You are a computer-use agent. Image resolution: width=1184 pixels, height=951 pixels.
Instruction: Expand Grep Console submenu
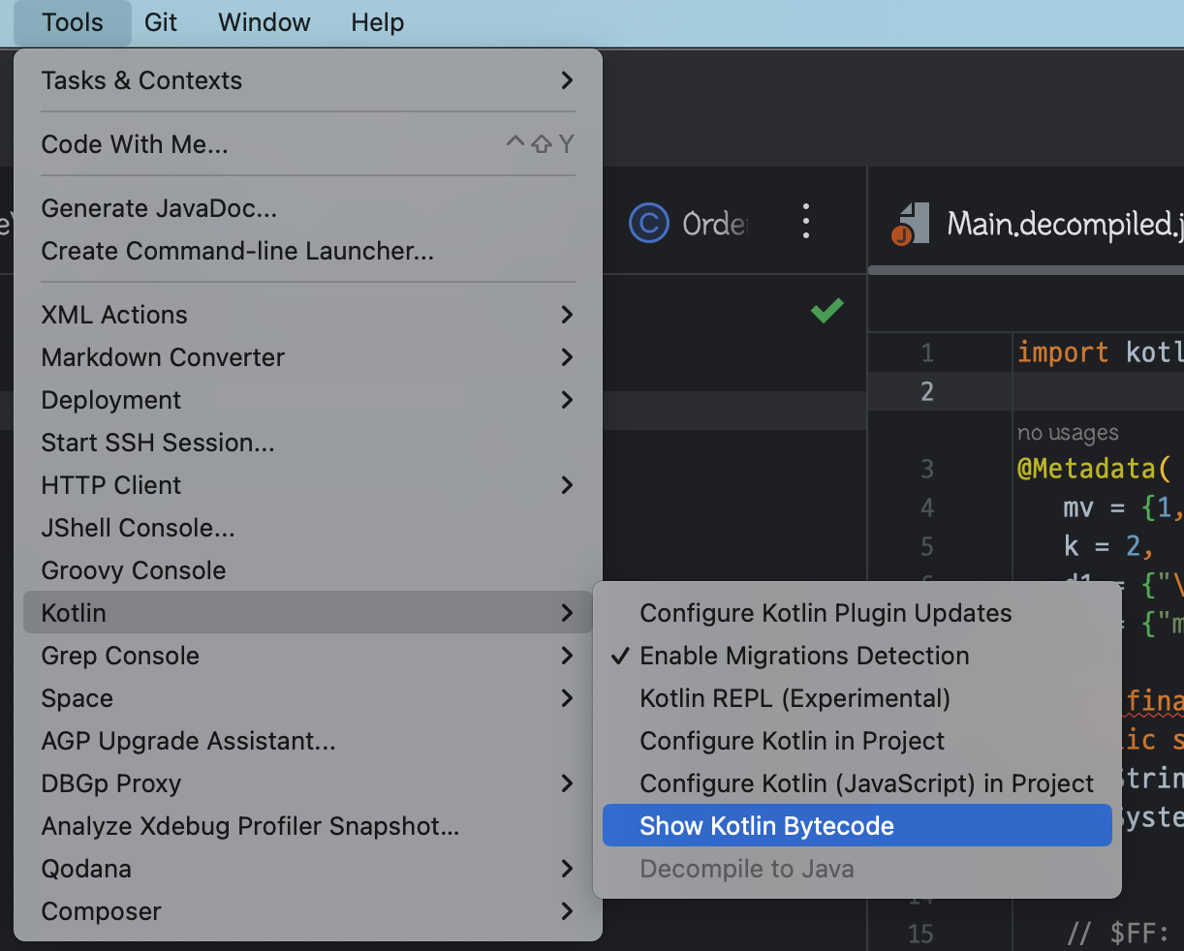[x=308, y=656]
